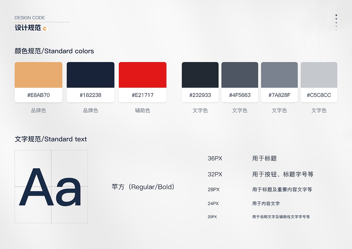Select the 用于按钮、标题字号等 description
The width and height of the screenshot is (352, 249).
coord(283,174)
